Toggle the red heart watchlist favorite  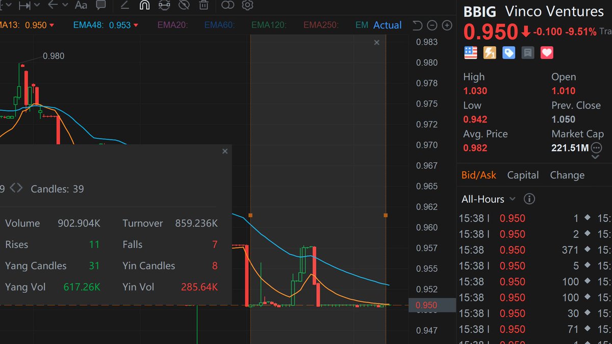547,52
